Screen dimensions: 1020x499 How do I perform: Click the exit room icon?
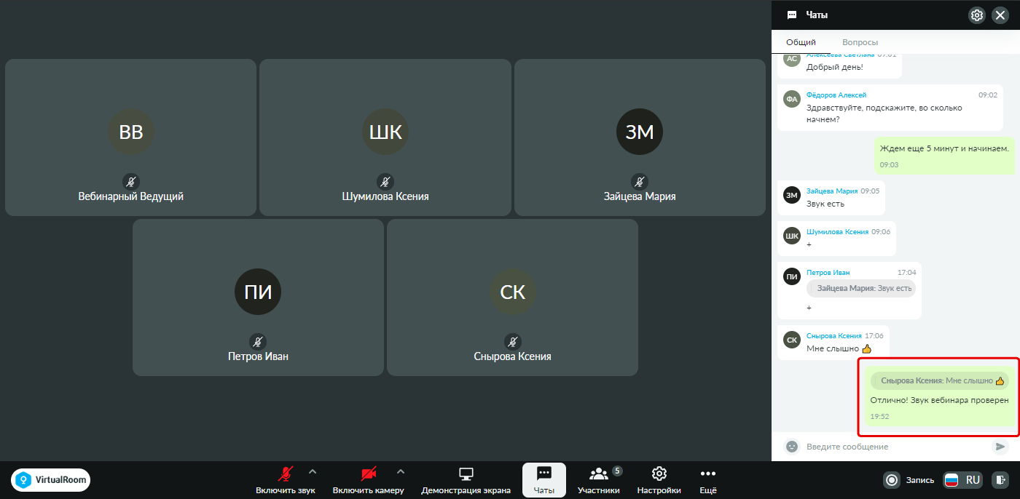(1001, 479)
